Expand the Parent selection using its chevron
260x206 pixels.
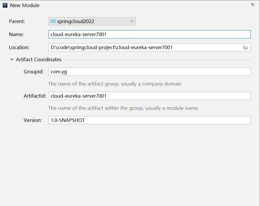pos(131,21)
